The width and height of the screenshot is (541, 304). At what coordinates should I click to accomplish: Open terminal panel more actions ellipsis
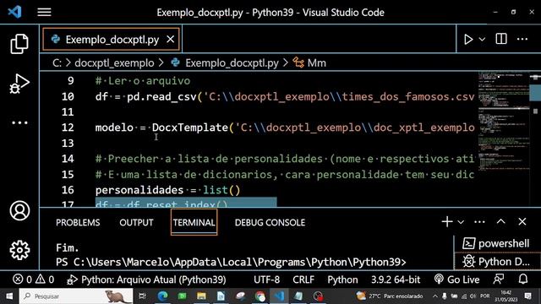click(x=479, y=222)
